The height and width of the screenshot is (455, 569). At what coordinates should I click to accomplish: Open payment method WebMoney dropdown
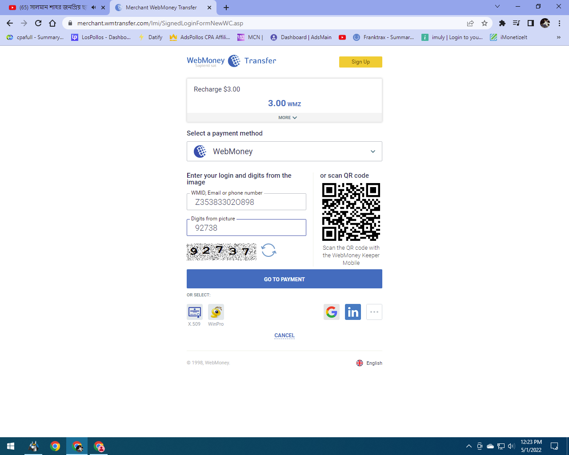(284, 152)
